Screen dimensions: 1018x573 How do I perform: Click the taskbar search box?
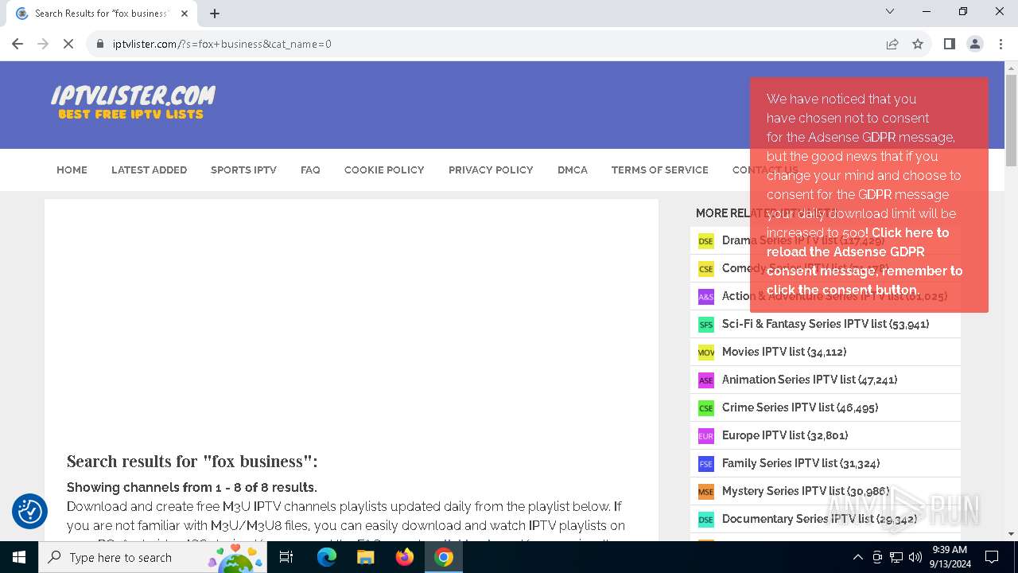[151, 557]
